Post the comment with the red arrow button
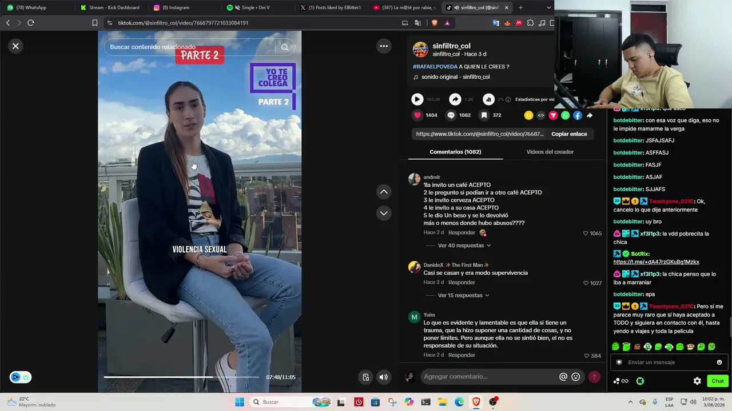Screen dimensions: 732x411 pyautogui.click(x=594, y=377)
